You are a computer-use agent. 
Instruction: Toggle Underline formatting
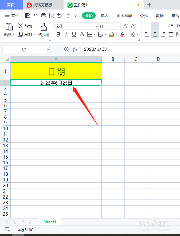[x=74, y=35]
